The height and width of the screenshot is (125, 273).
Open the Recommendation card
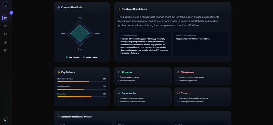click(145, 44)
